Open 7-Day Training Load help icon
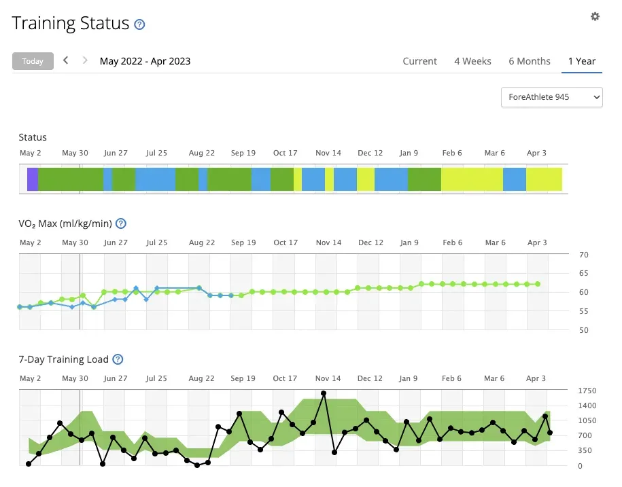Image resolution: width=622 pixels, height=487 pixels. 118,359
